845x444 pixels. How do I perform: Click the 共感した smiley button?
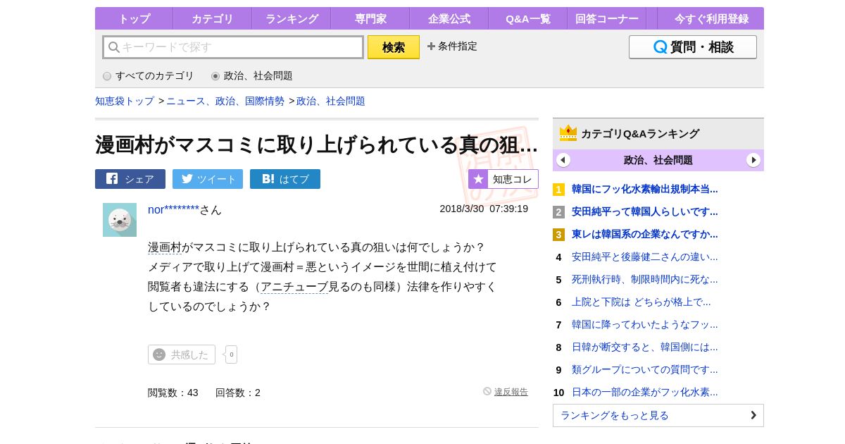pos(182,354)
